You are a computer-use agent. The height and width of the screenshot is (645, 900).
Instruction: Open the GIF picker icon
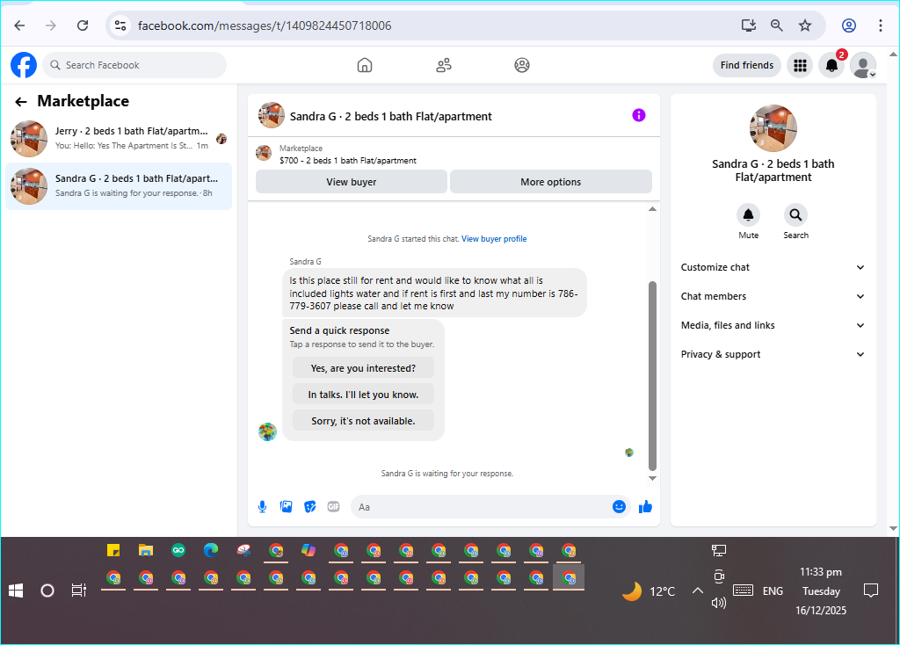pos(333,507)
